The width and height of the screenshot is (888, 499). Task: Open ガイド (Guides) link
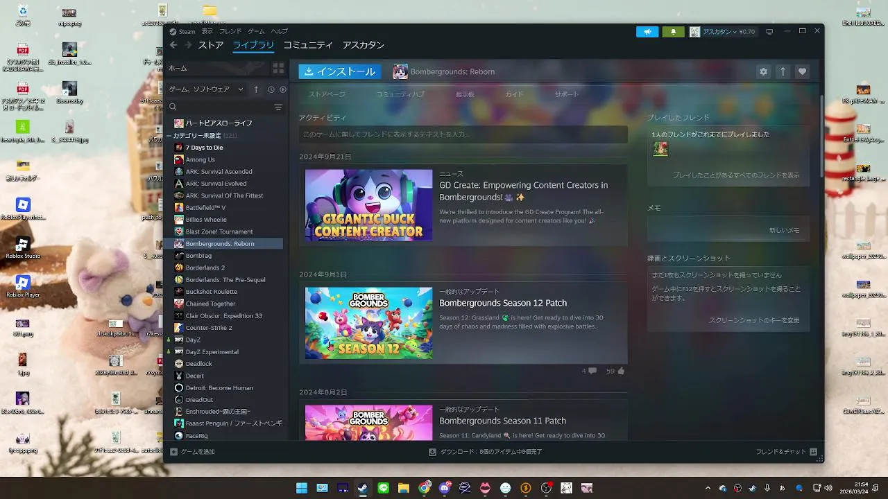514,94
